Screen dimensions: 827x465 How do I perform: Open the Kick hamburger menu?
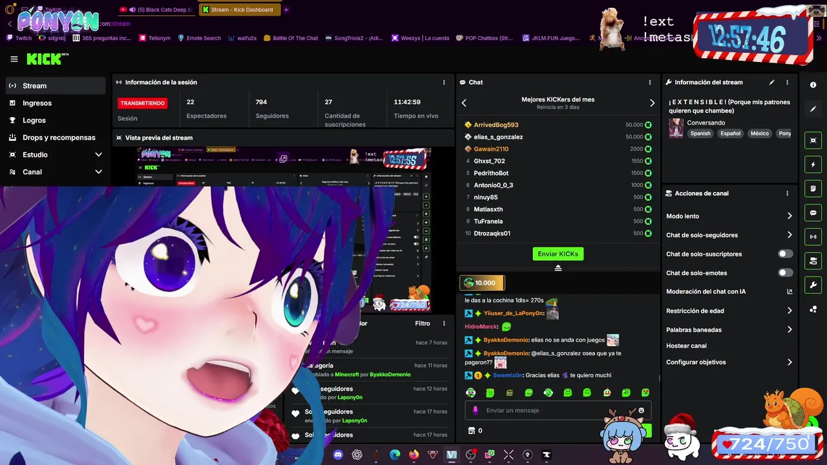(x=14, y=59)
